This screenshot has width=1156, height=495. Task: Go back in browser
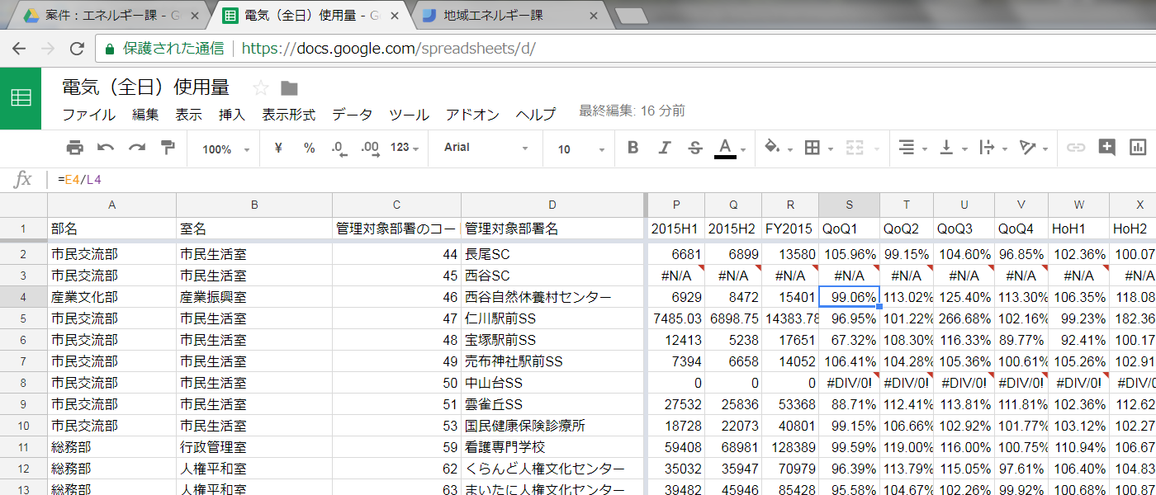[19, 49]
